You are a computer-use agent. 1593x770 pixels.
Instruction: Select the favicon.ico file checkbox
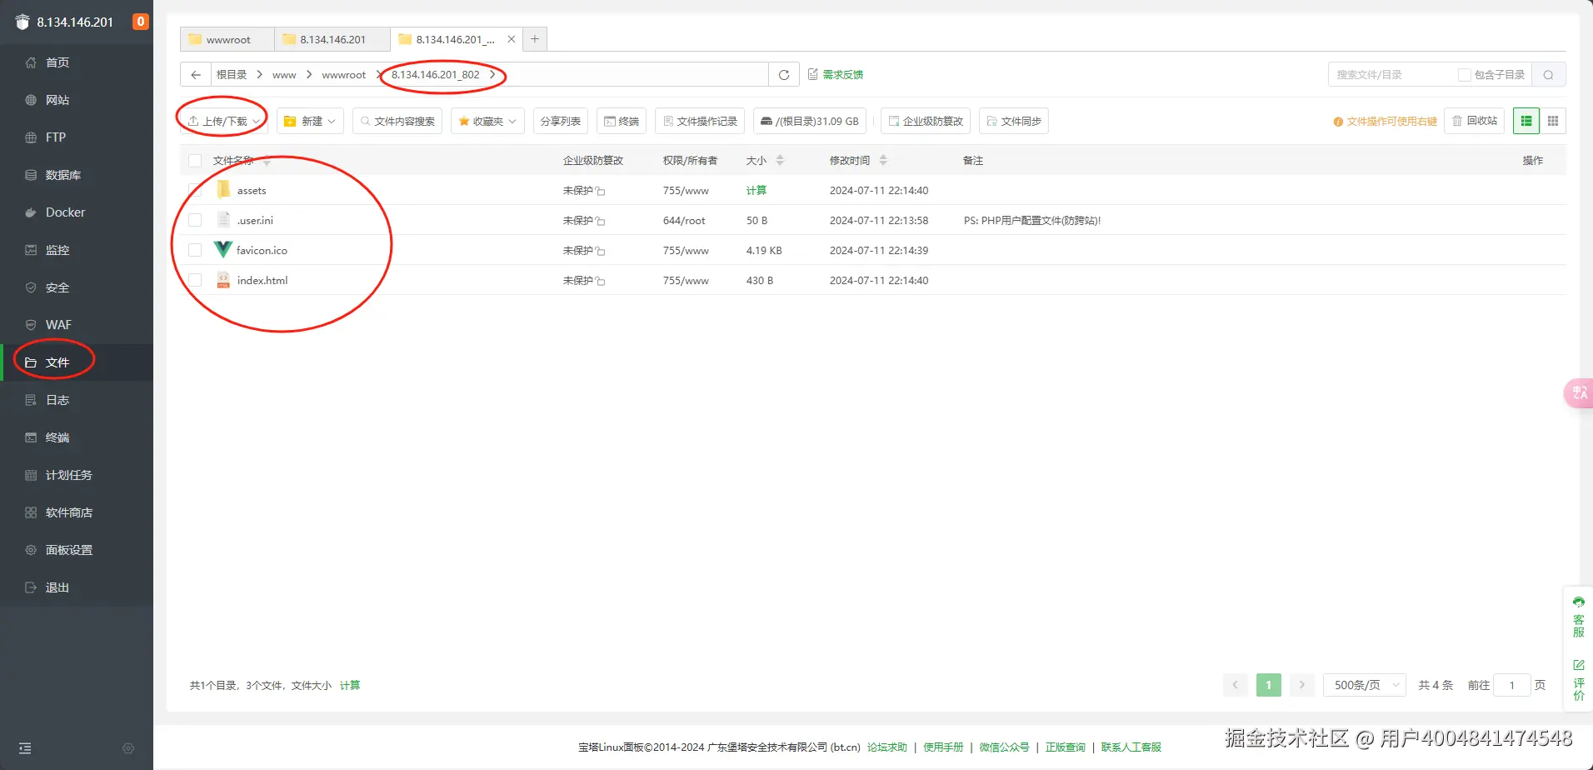pyautogui.click(x=195, y=251)
